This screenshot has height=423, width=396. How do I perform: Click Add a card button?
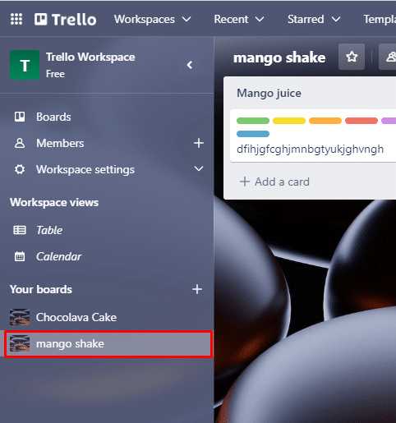click(274, 182)
